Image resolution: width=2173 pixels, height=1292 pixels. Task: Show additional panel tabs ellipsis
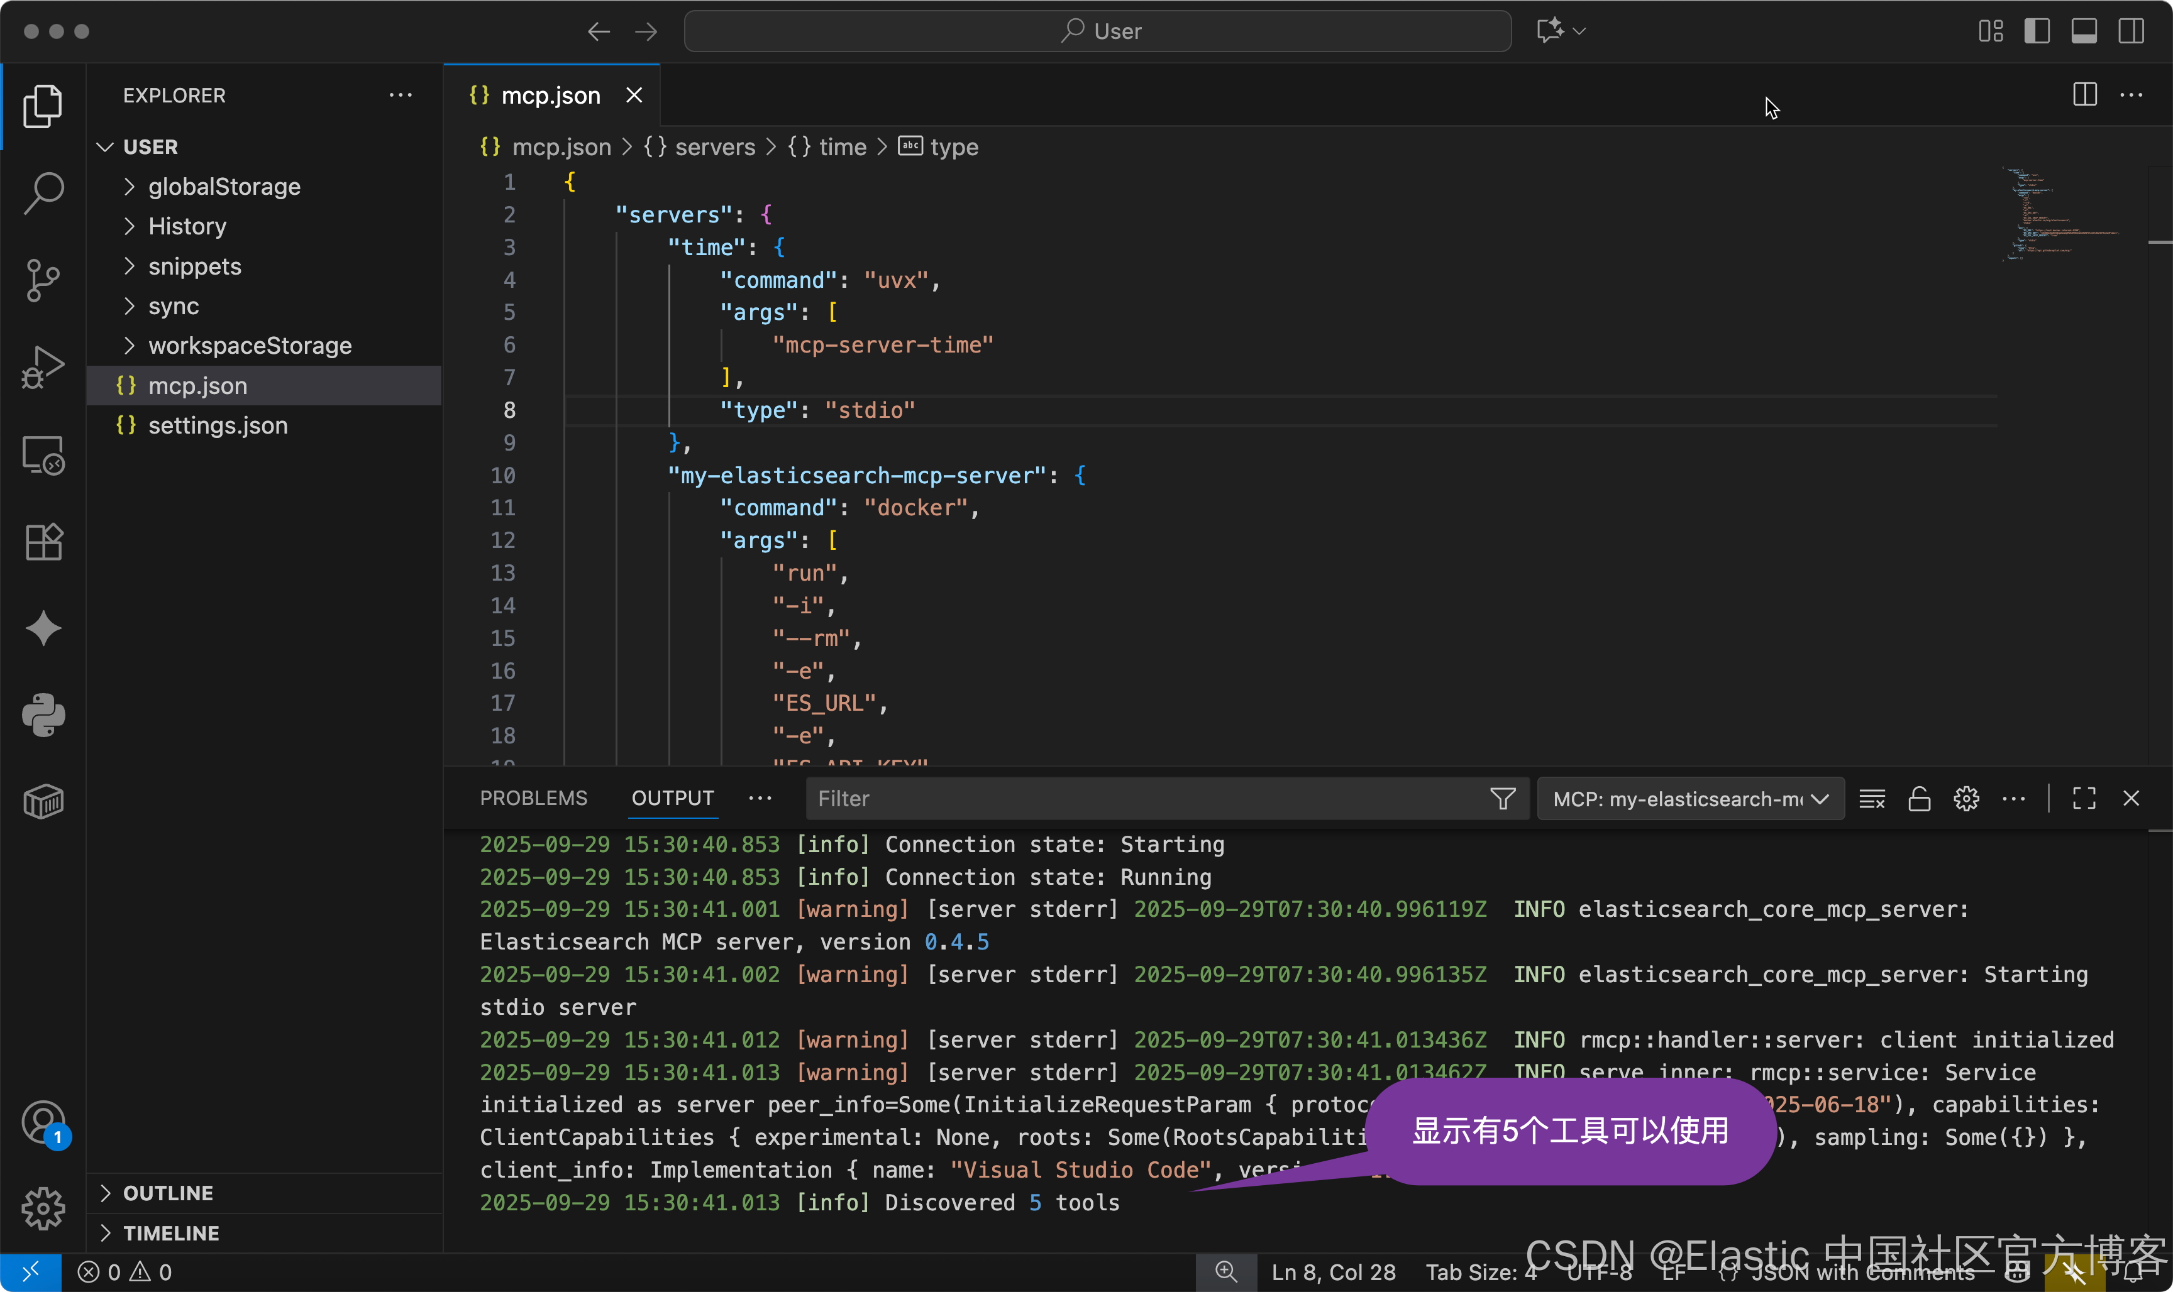760,799
